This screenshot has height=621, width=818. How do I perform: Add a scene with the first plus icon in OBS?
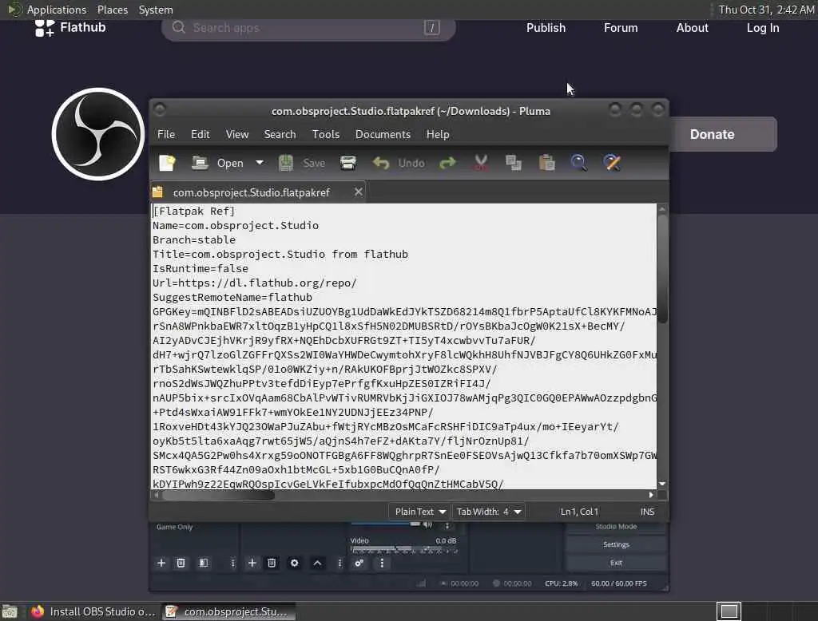click(161, 563)
